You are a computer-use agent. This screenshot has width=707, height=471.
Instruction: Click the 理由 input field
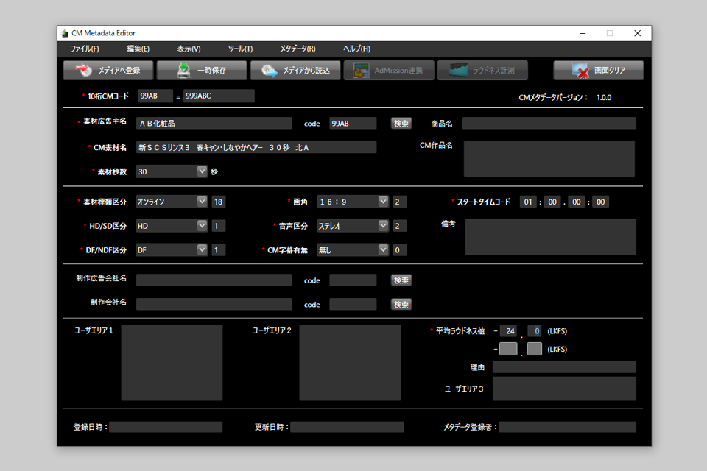[564, 367]
